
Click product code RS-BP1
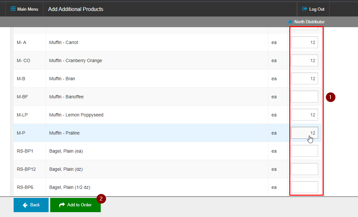tap(25, 151)
